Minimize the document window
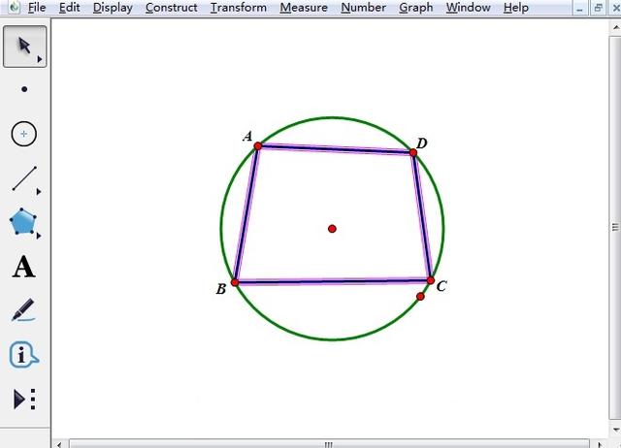Image resolution: width=621 pixels, height=448 pixels. coord(580,8)
